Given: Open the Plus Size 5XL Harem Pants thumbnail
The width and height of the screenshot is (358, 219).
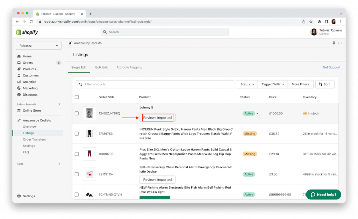Looking at the screenshot, I should coord(89,154).
